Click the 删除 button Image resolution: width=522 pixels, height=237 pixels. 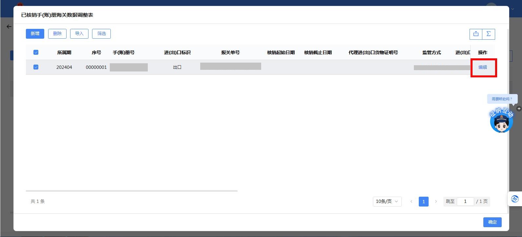(57, 34)
